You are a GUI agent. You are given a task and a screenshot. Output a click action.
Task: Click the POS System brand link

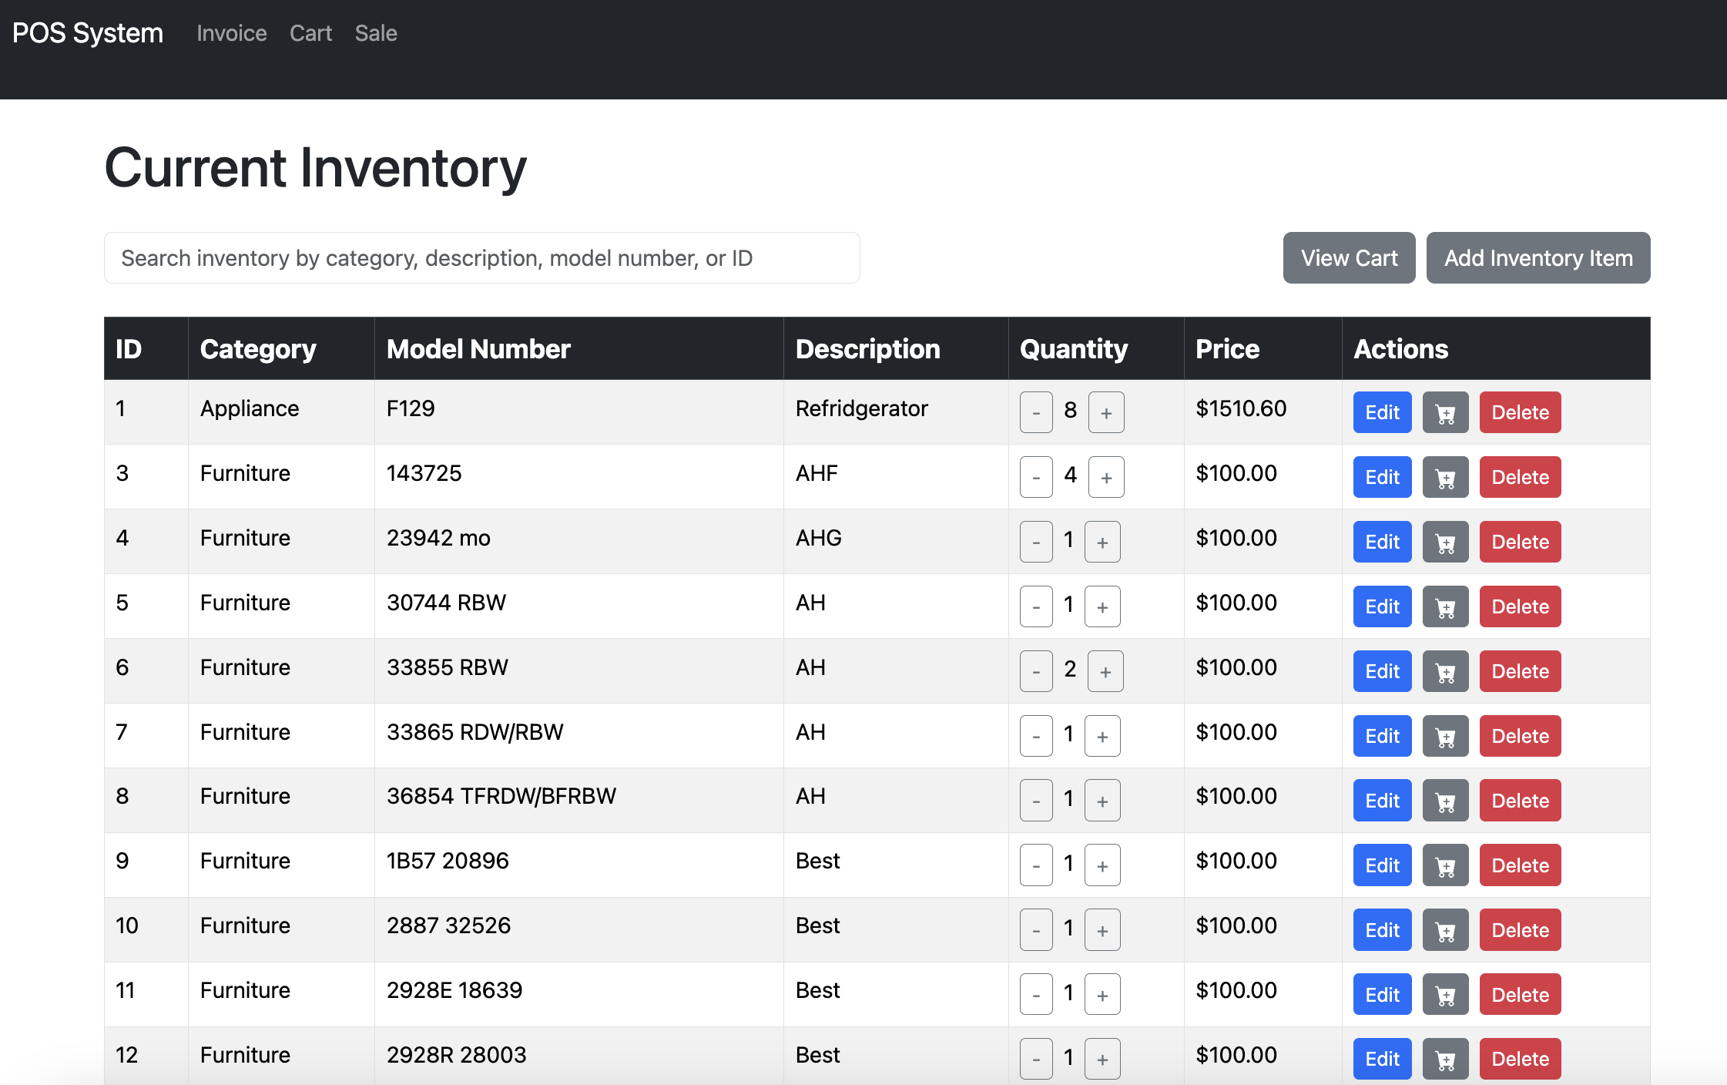[x=88, y=33]
